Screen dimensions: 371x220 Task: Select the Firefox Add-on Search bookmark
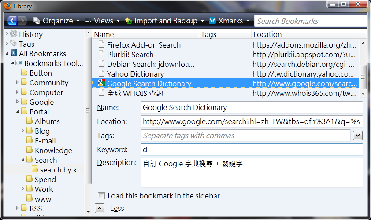[x=225, y=45]
